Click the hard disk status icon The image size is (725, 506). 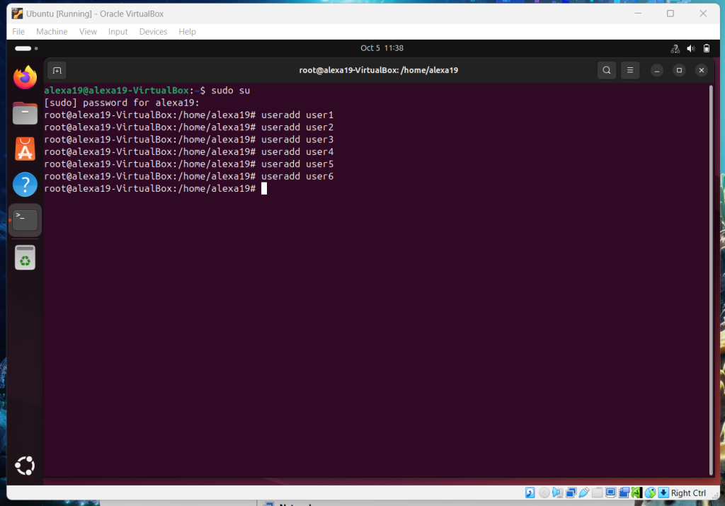click(530, 493)
